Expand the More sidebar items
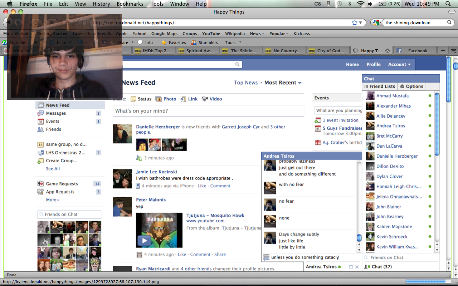Screen dimensions: 458x286 click(x=53, y=200)
